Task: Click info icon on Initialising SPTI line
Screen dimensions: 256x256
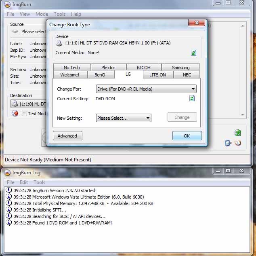Action: [x=8, y=209]
